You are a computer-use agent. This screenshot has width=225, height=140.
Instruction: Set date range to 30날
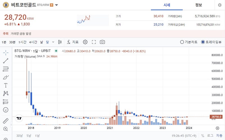click(19, 136)
